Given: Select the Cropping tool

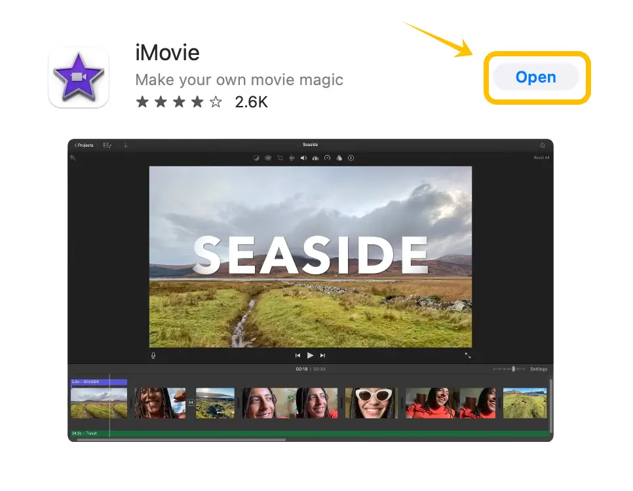Looking at the screenshot, I should pos(280,158).
